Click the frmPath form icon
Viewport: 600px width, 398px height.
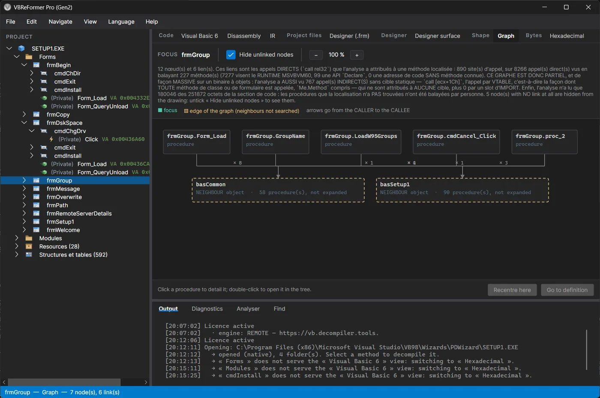(36, 205)
